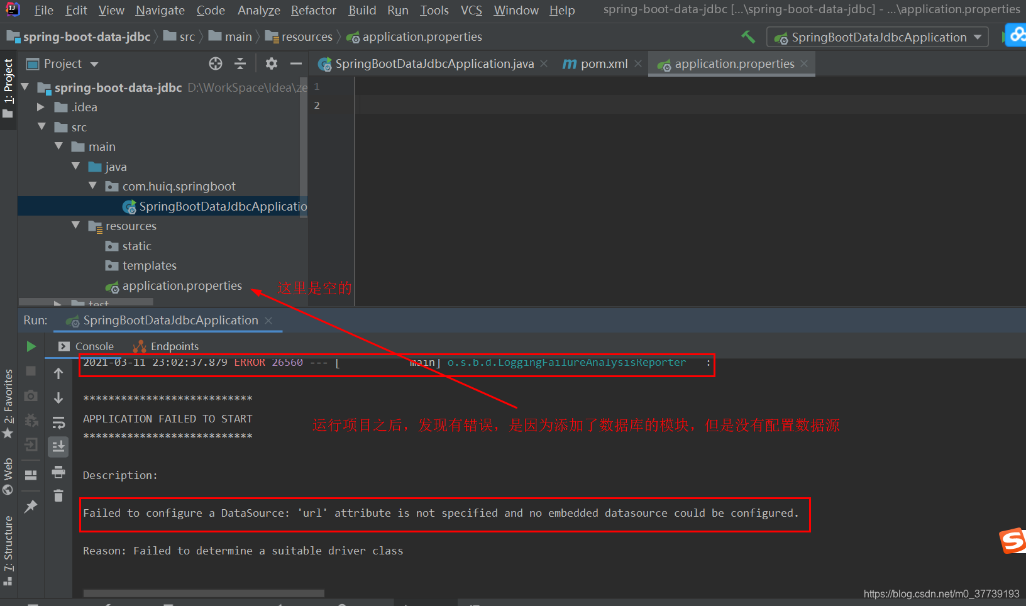Collapse the java folder
Screen dimensions: 1026x606
point(76,166)
